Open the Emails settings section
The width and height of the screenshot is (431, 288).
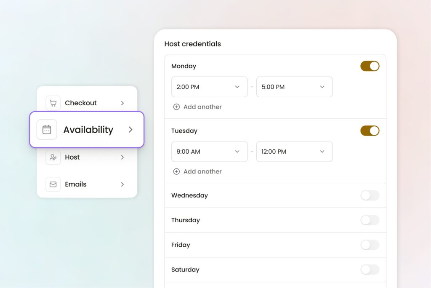[75, 184]
